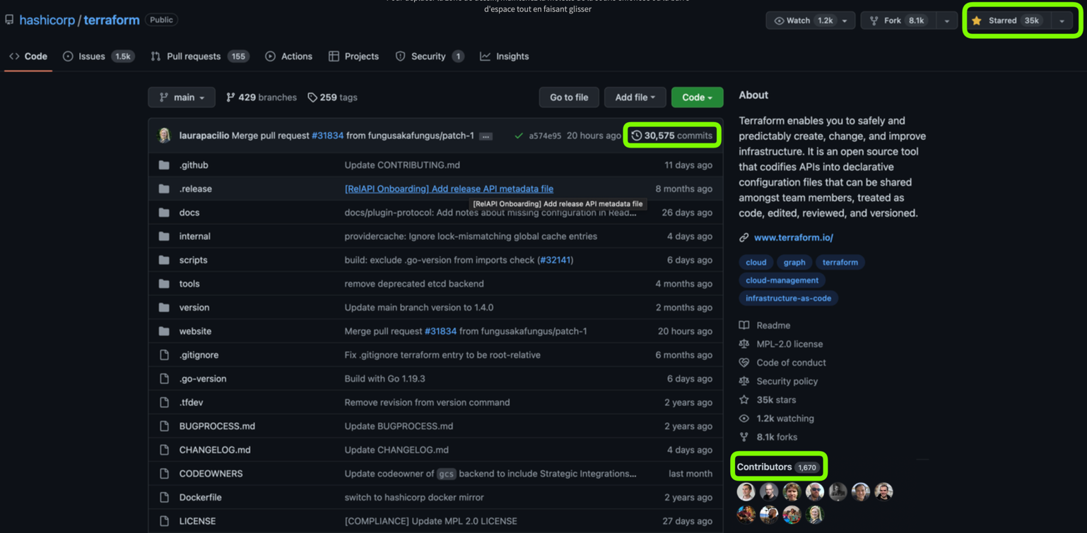
Task: Click the Readme book icon
Action: [744, 325]
